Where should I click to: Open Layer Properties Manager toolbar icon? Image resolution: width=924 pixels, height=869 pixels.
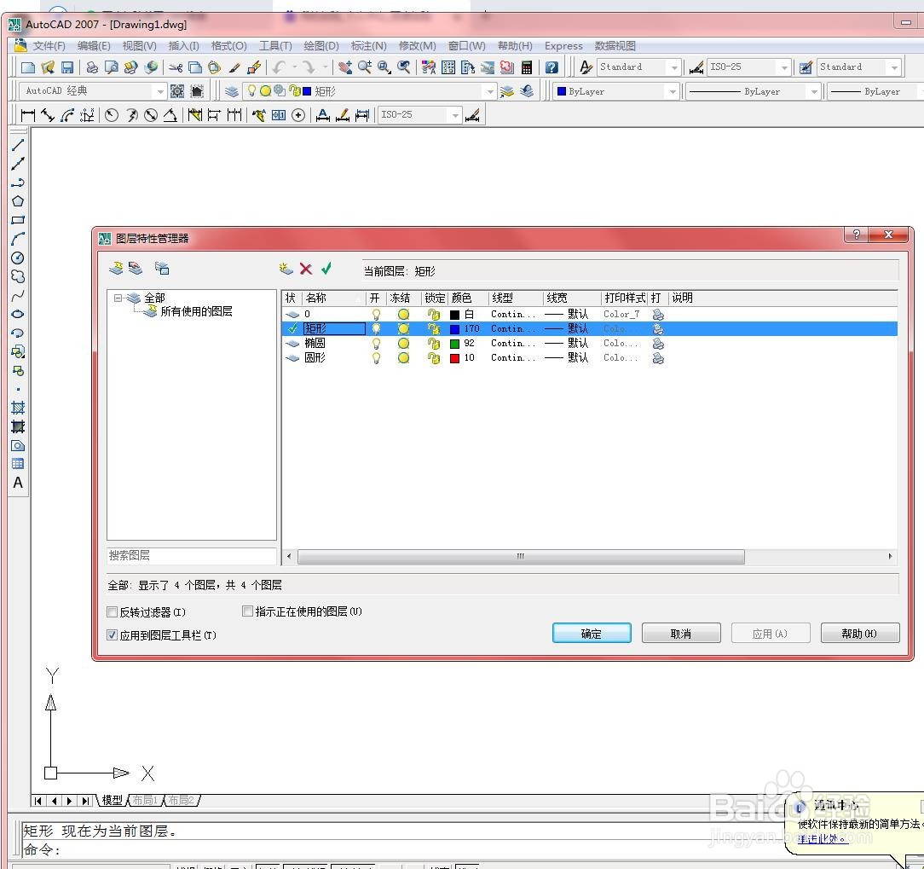point(232,91)
